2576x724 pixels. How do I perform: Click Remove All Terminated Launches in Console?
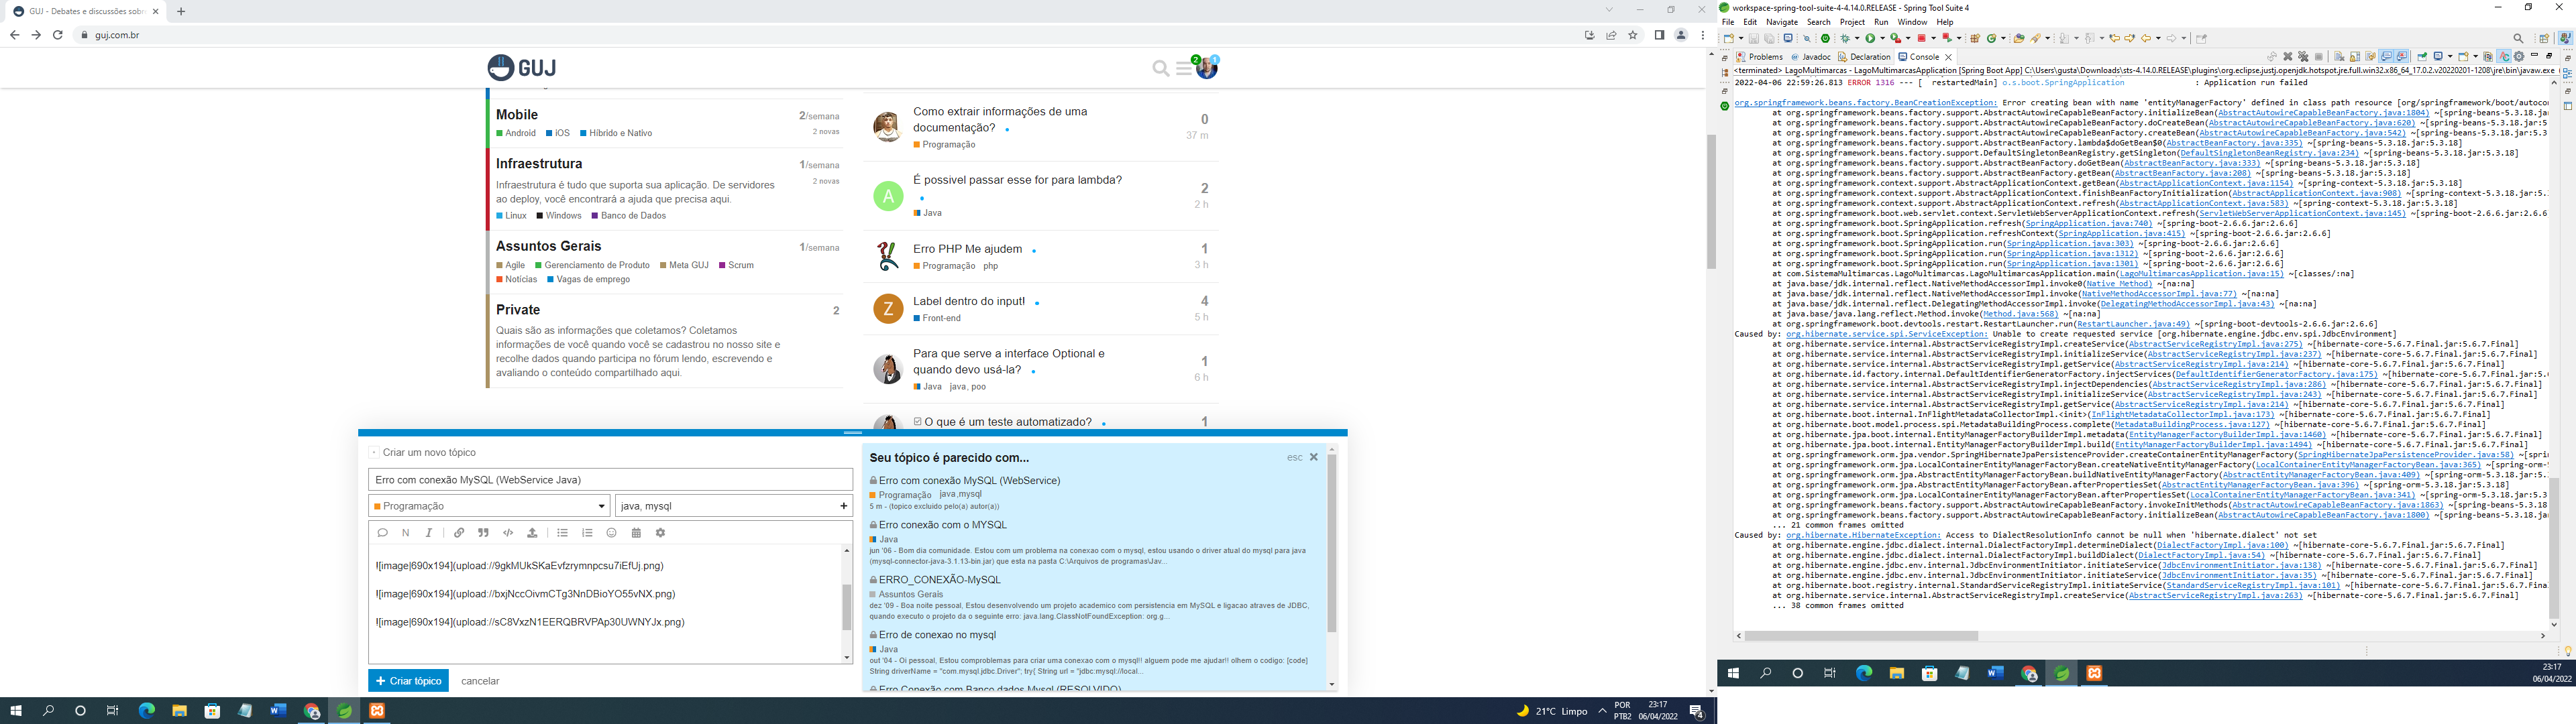pos(2304,56)
